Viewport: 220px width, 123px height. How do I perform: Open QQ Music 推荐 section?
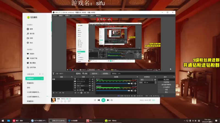tap(30, 29)
